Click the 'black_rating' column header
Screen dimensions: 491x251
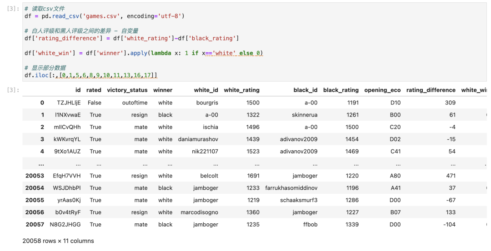click(341, 90)
